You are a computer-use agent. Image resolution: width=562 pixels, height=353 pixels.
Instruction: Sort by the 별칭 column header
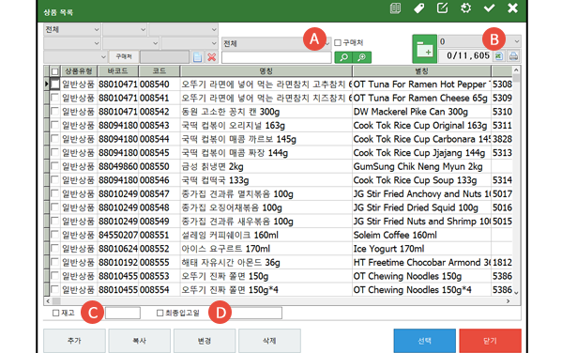pos(421,71)
